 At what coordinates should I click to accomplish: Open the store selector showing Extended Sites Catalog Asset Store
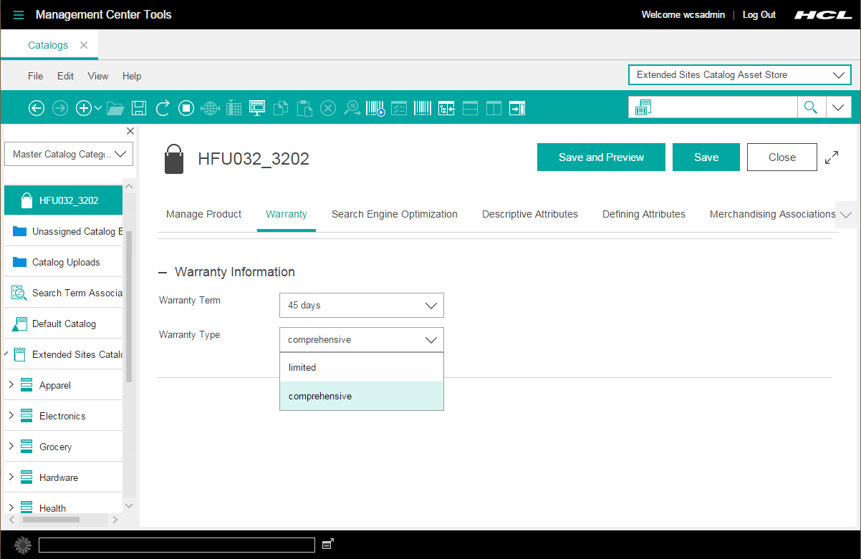click(739, 74)
